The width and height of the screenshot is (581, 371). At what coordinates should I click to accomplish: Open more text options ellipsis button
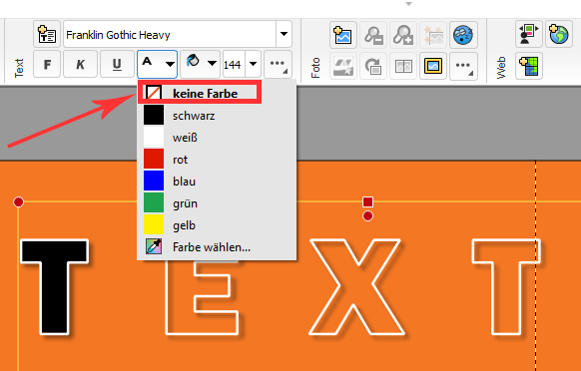pyautogui.click(x=278, y=65)
